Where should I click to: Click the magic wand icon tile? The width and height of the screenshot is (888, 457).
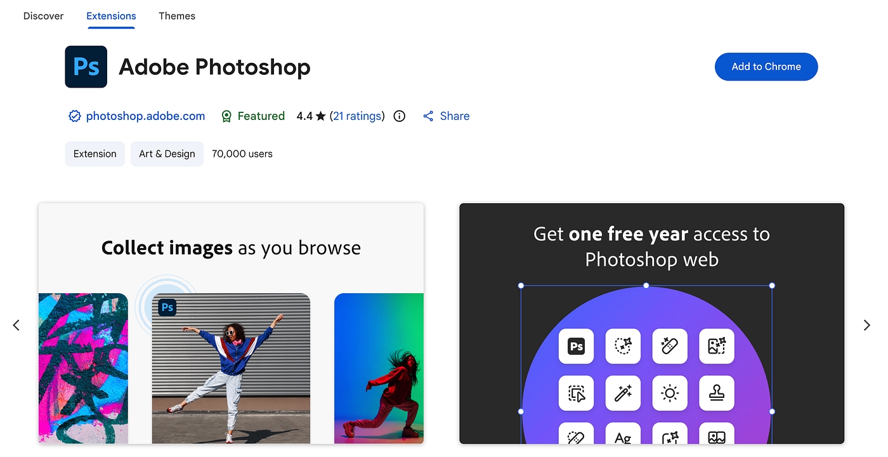623,393
